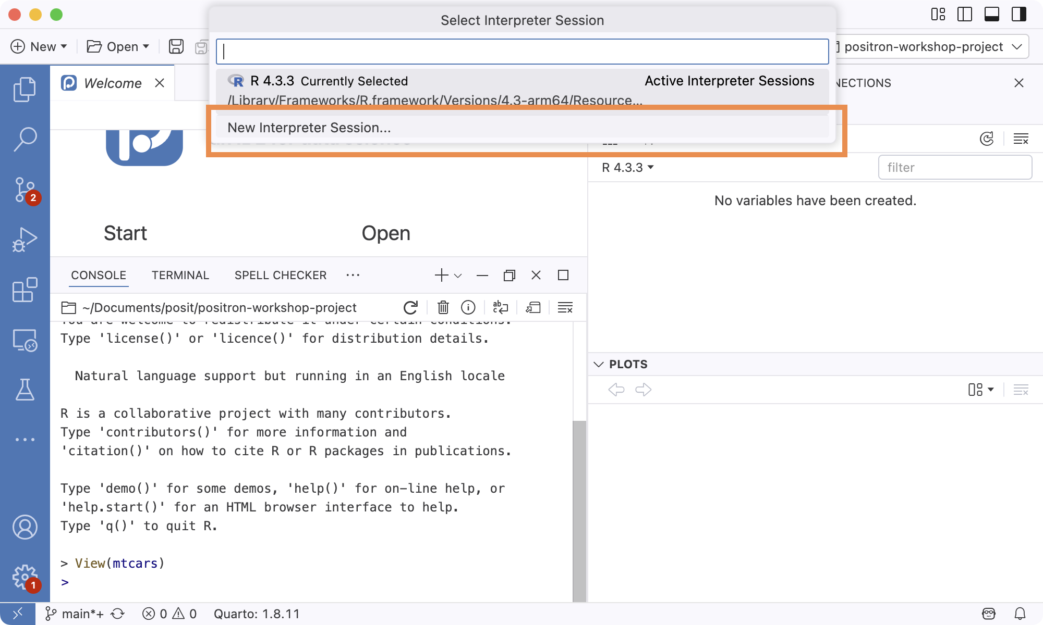This screenshot has height=625, width=1043.
Task: Switch to the SPELL CHECKER tab
Action: pos(281,275)
